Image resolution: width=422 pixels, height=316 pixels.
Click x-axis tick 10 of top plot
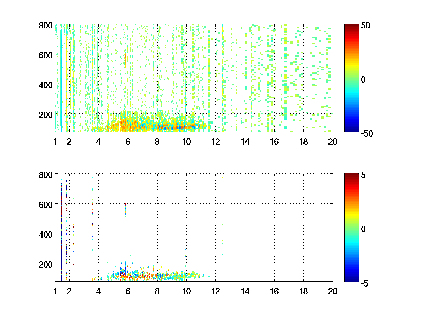[186, 142]
